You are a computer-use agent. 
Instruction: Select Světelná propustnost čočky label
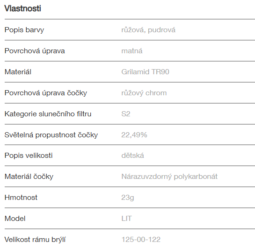(x=51, y=135)
